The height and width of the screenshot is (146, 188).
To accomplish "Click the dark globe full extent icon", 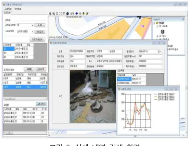I will [68, 13].
